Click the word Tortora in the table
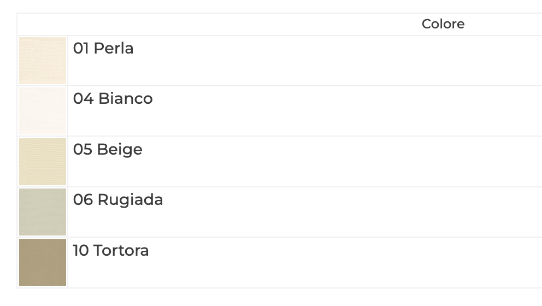 121,251
